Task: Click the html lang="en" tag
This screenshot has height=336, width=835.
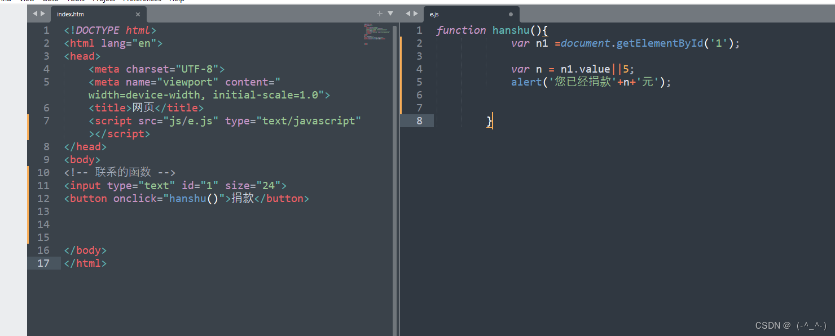Action: [113, 43]
